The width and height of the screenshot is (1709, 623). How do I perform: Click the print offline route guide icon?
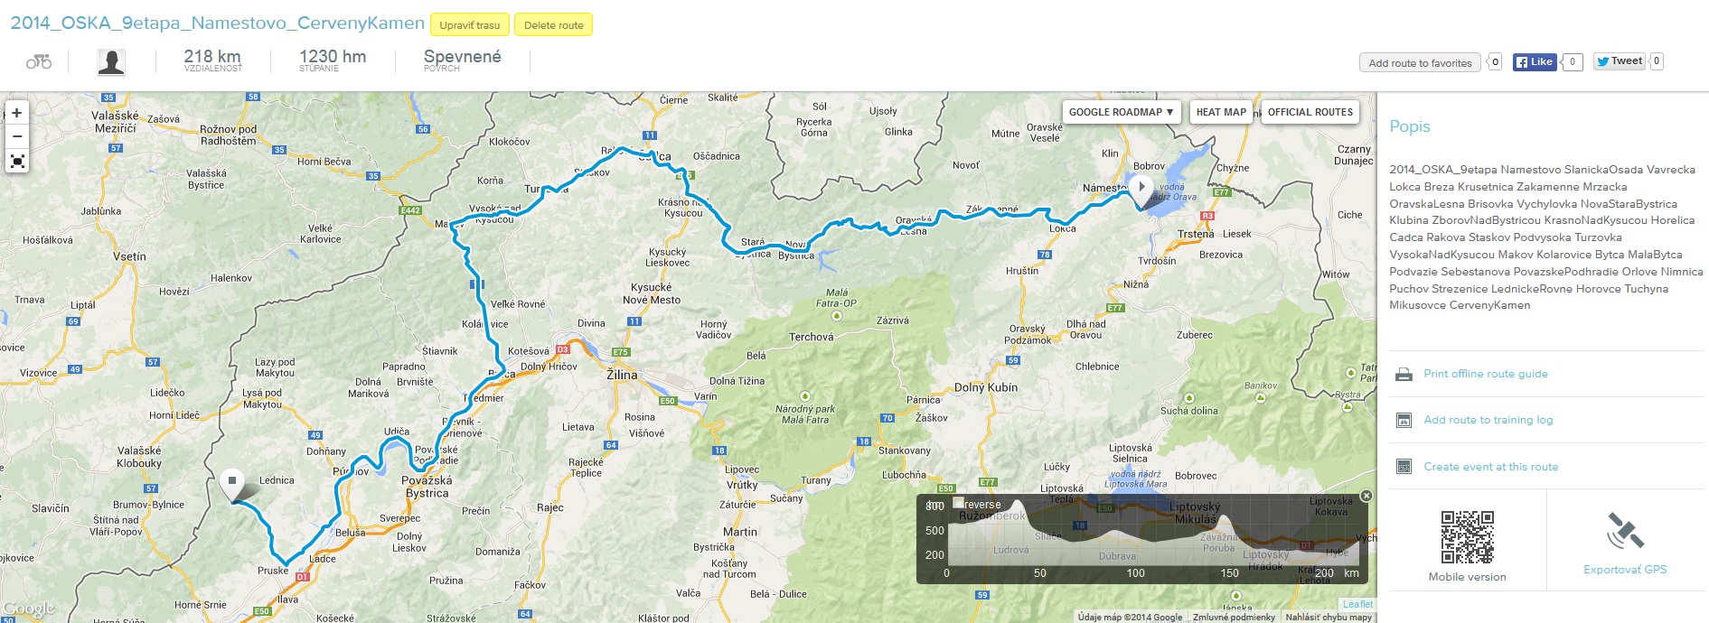(1404, 374)
